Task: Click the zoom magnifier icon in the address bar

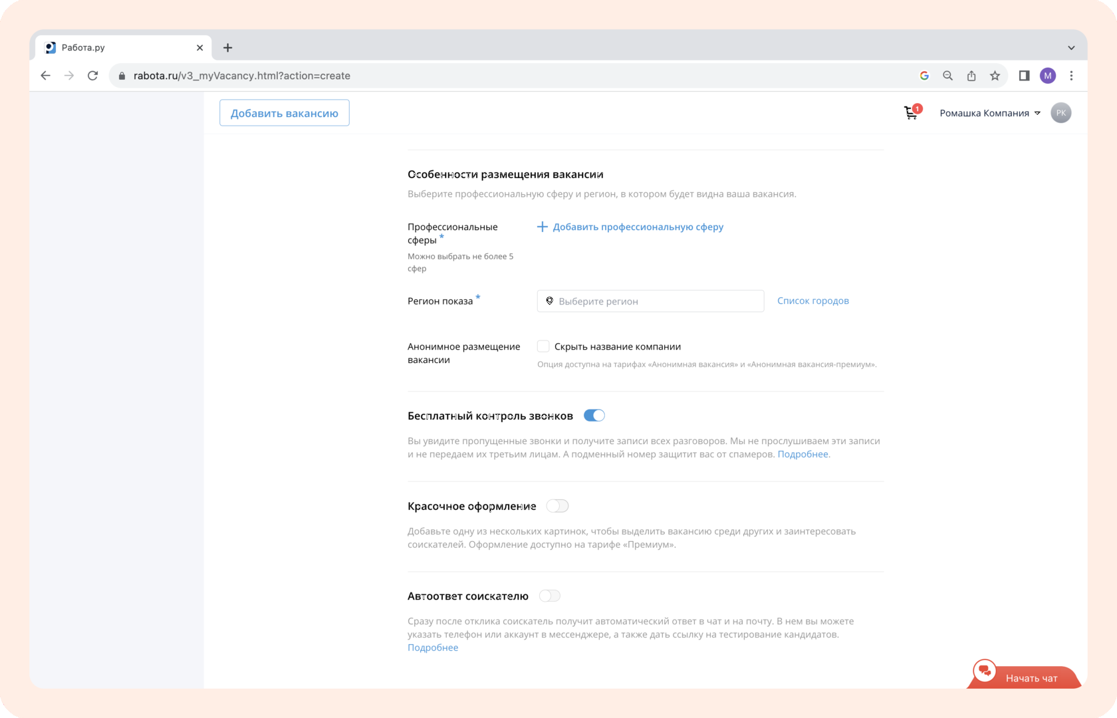Action: (948, 76)
